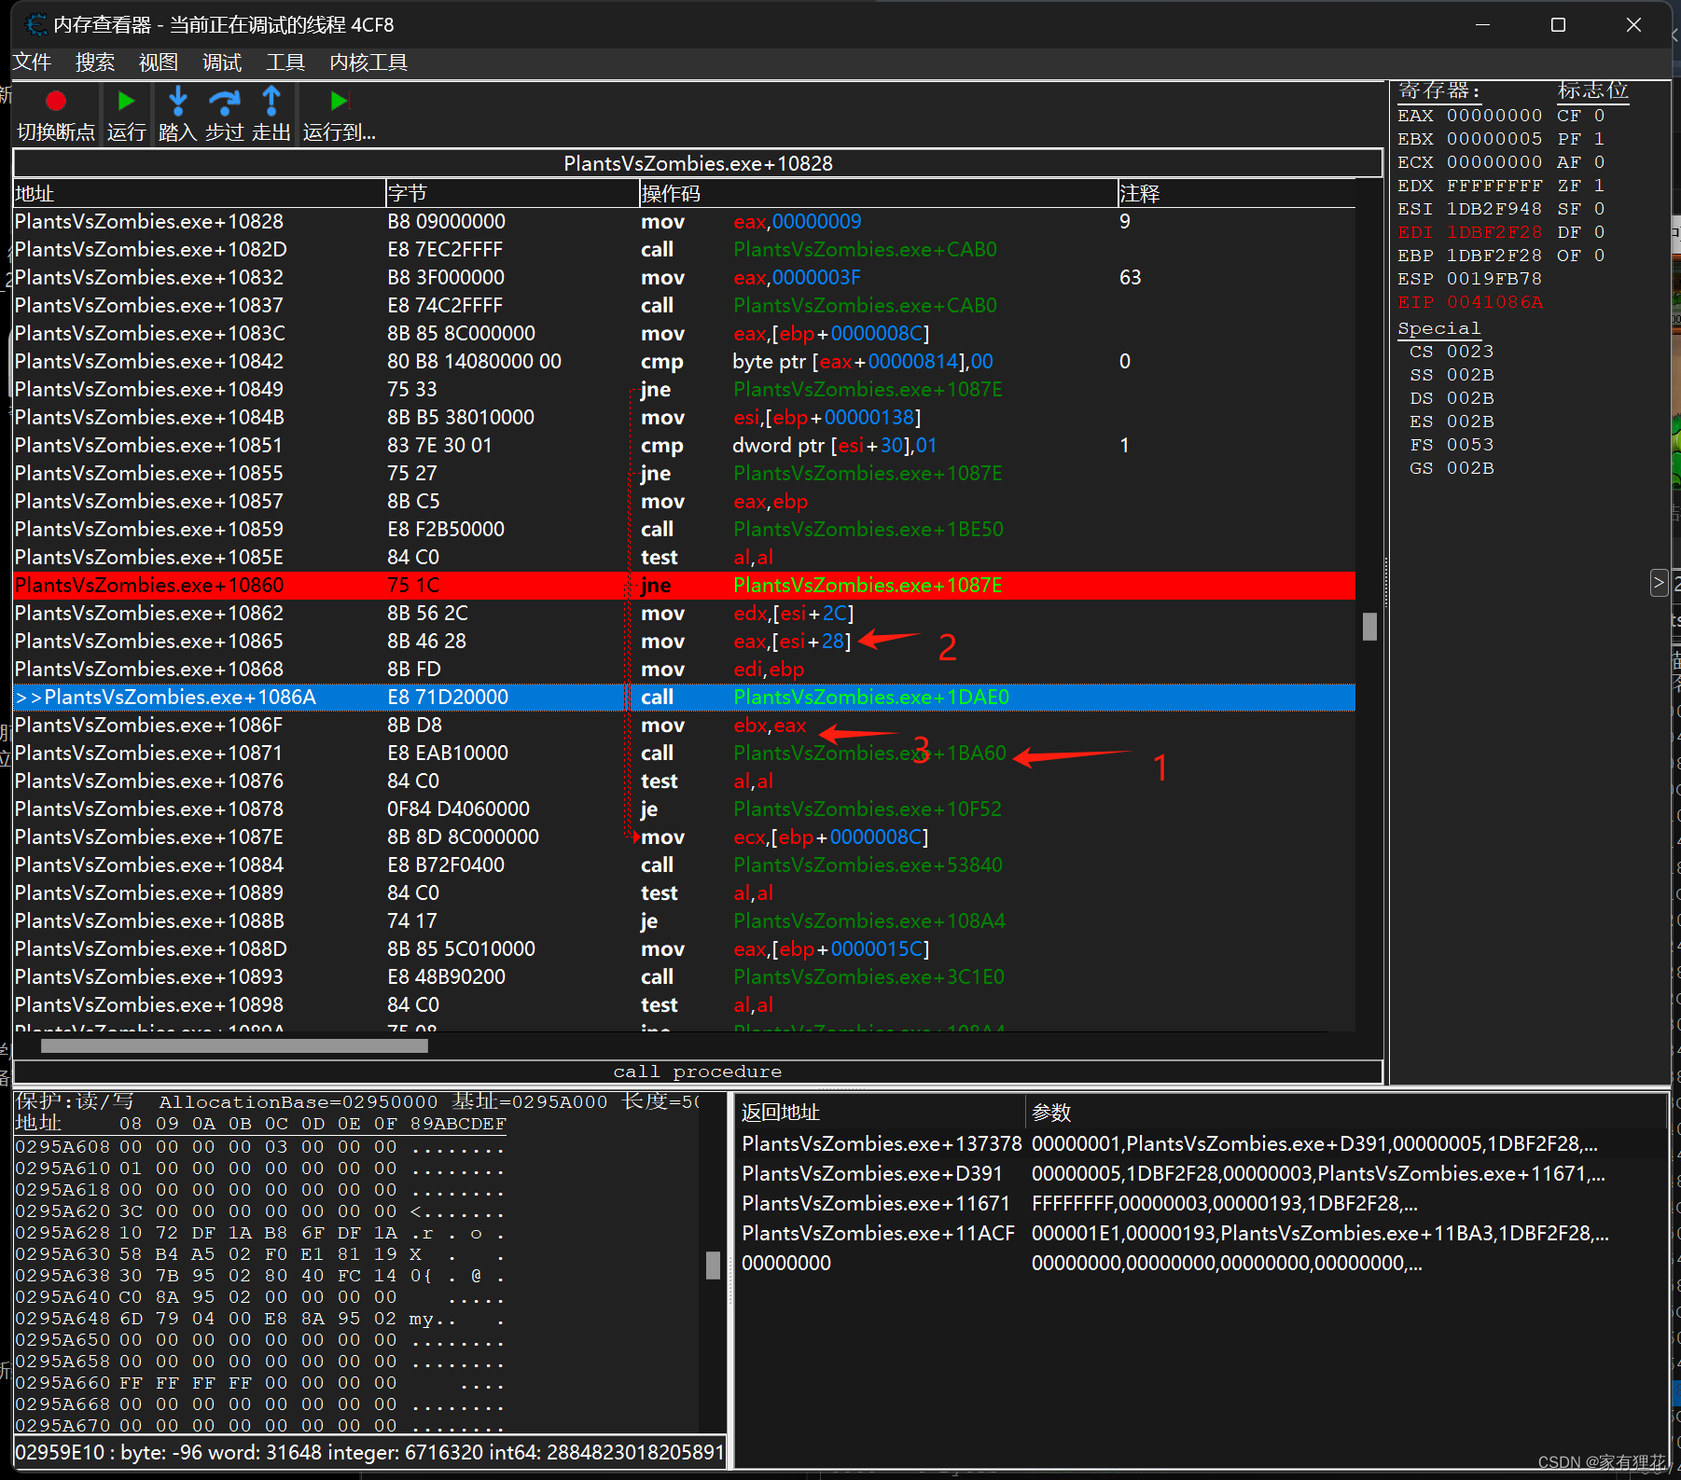1681x1480 pixels.
Task: Toggle the OF 0 flag
Action: tap(1581, 256)
